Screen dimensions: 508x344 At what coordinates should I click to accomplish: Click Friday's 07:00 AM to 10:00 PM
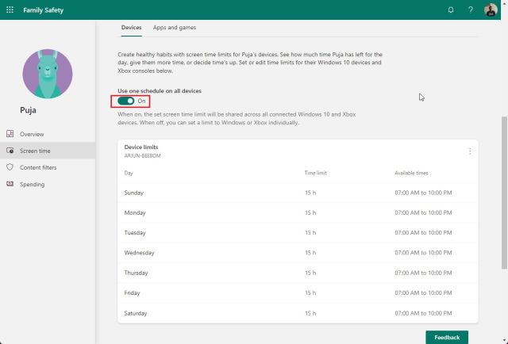pyautogui.click(x=423, y=292)
